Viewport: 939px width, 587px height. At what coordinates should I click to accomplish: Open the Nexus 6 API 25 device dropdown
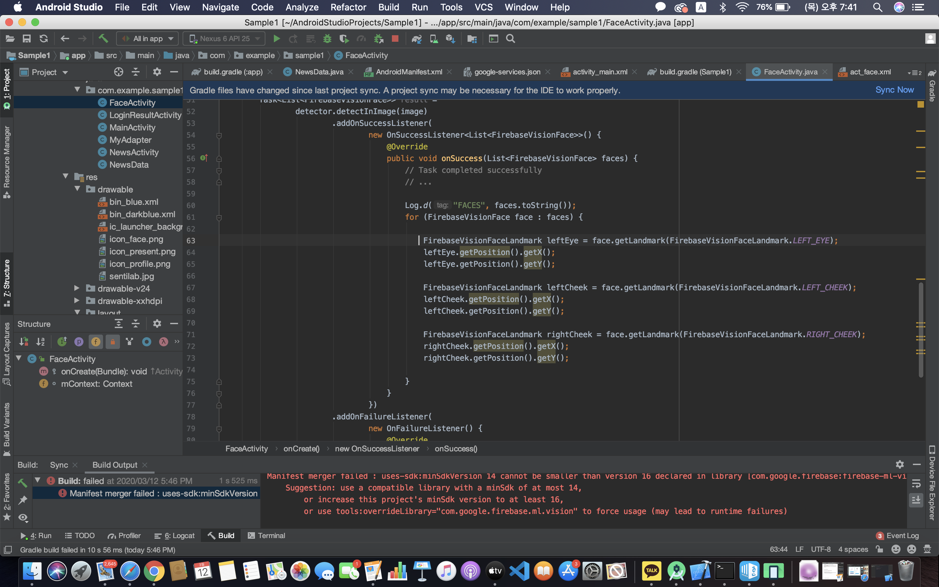point(224,38)
